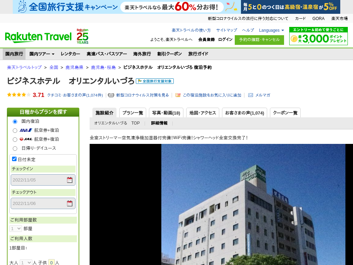Open the カード top link

coord(300,19)
